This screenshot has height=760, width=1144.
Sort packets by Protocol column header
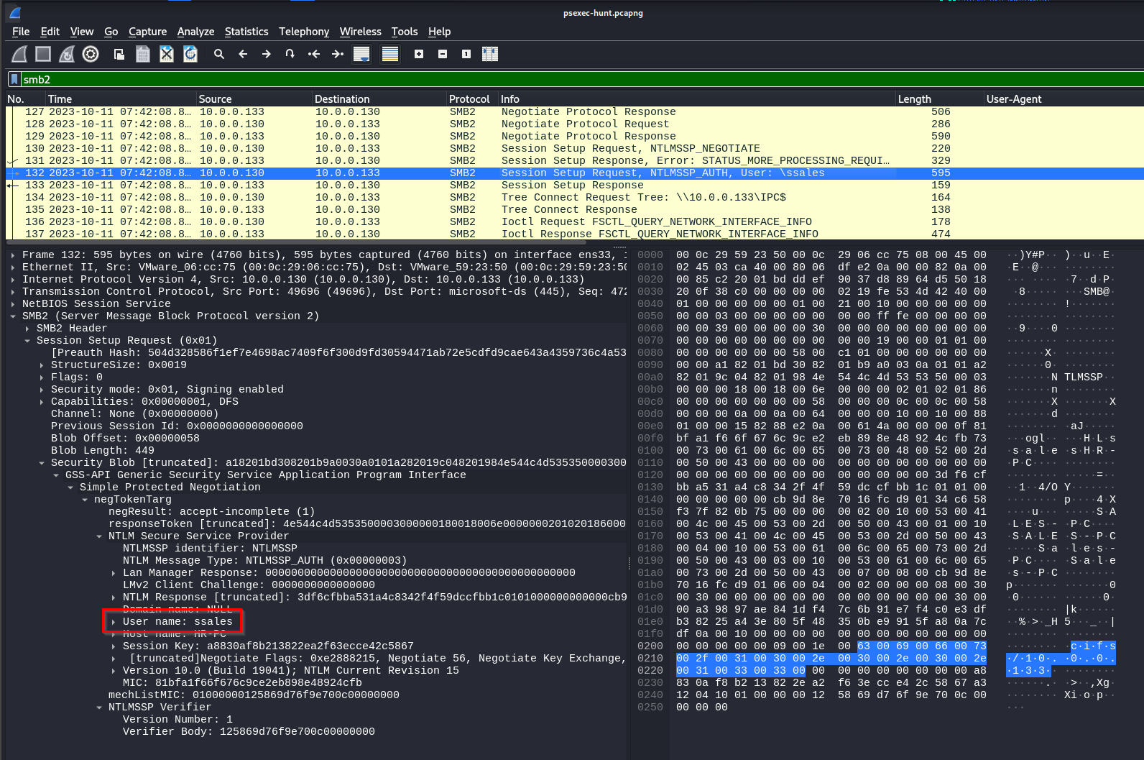[x=469, y=99]
